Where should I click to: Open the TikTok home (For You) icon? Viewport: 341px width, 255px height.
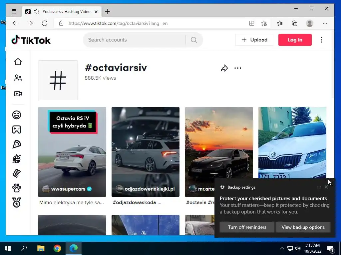18,62
